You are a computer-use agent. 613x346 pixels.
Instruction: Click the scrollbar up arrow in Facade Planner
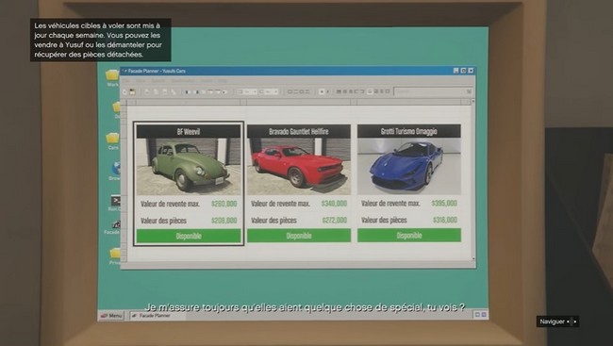[x=473, y=101]
